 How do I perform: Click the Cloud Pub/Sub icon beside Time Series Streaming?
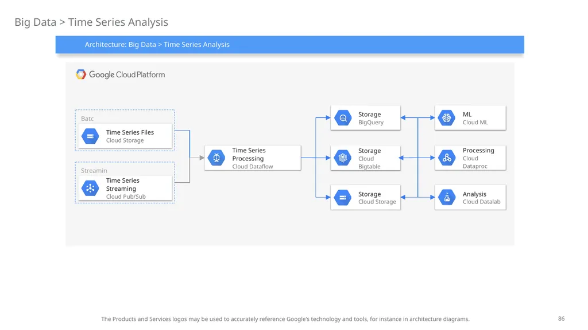90,188
